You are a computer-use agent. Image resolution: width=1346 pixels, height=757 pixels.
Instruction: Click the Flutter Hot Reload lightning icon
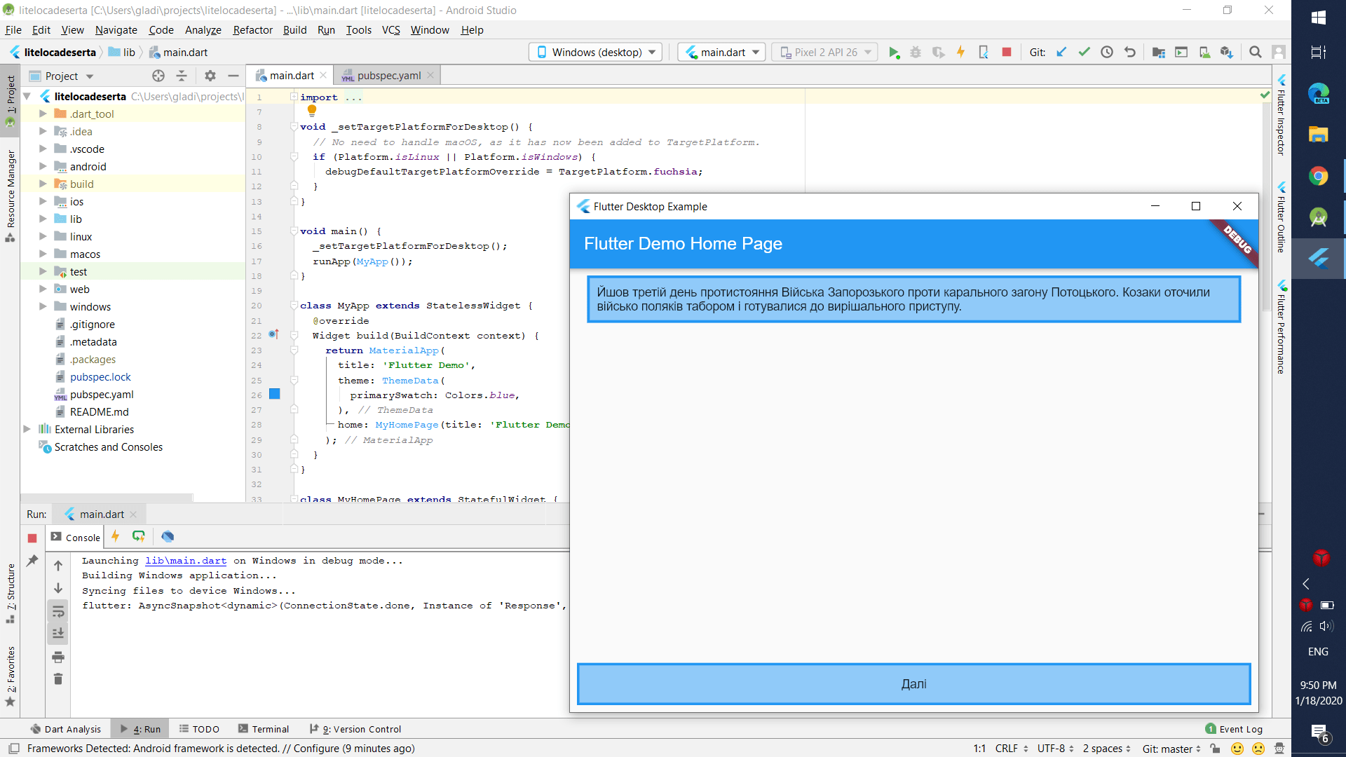pyautogui.click(x=960, y=53)
